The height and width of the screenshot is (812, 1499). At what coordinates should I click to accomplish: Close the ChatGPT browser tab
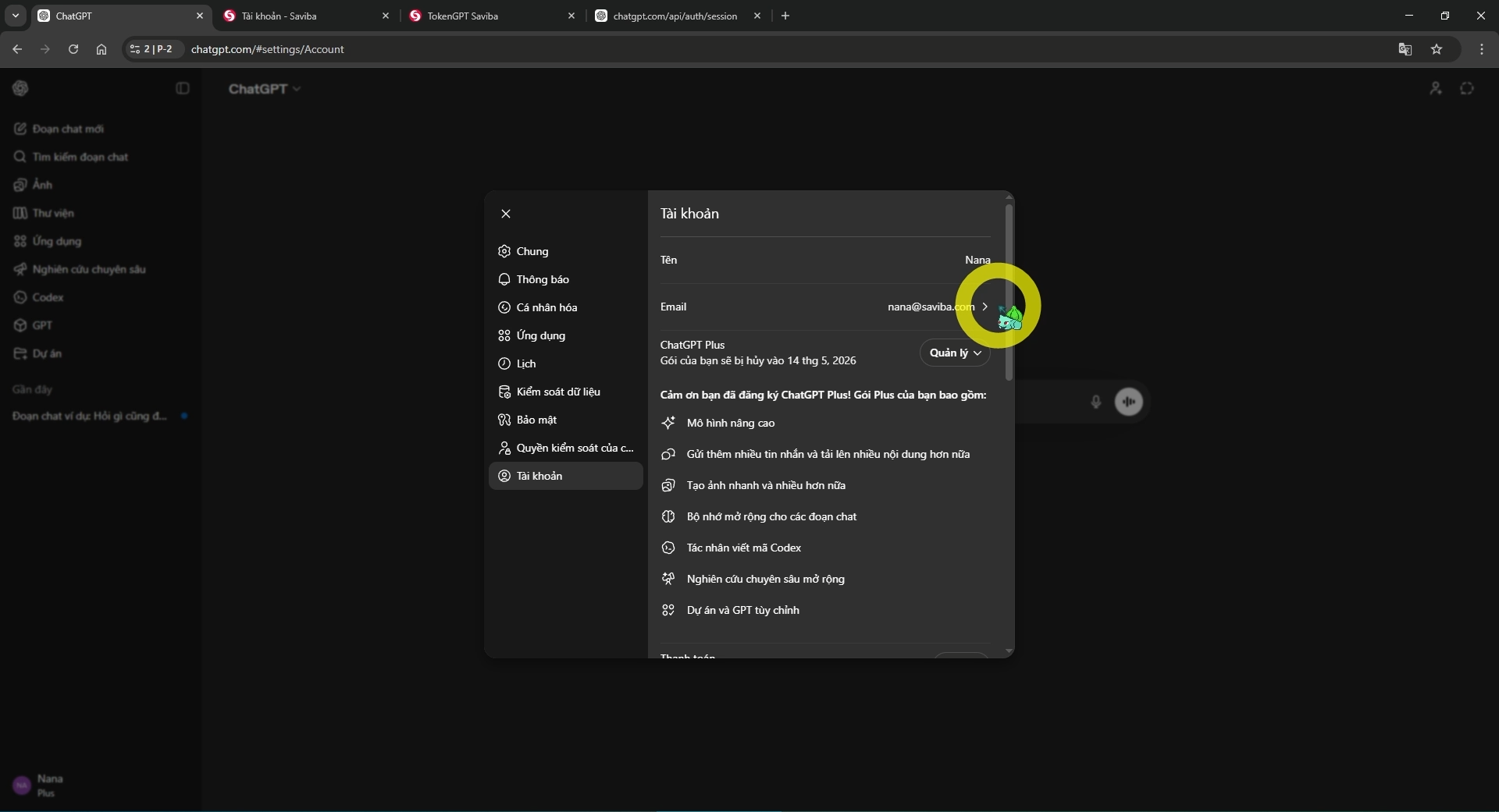[199, 16]
